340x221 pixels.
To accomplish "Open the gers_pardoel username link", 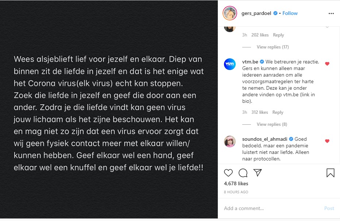I will click(x=256, y=13).
